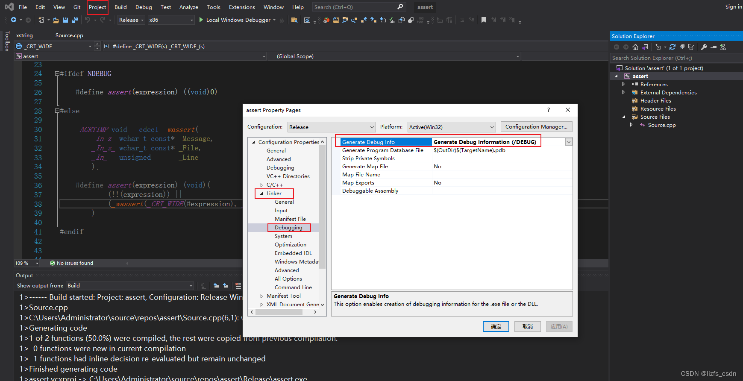Click Collapse All icon in Solution Explorer
743x381 pixels.
[x=682, y=47]
